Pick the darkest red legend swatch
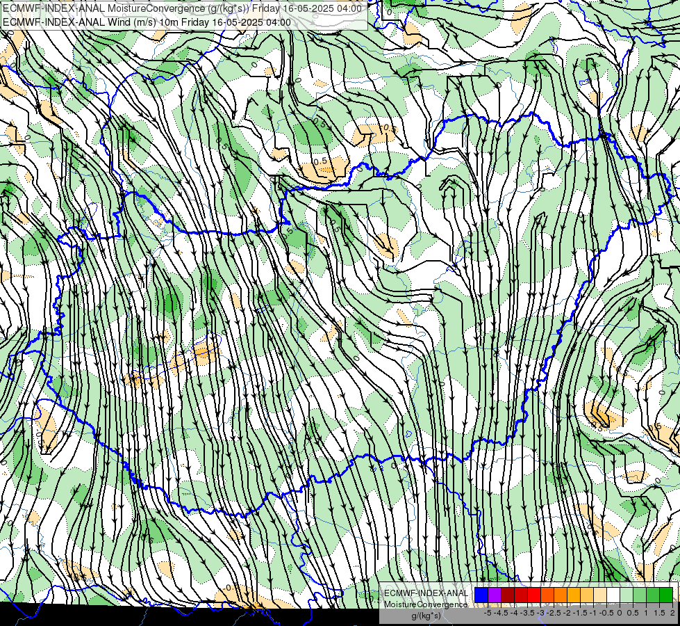The height and width of the screenshot is (626, 680). click(508, 595)
